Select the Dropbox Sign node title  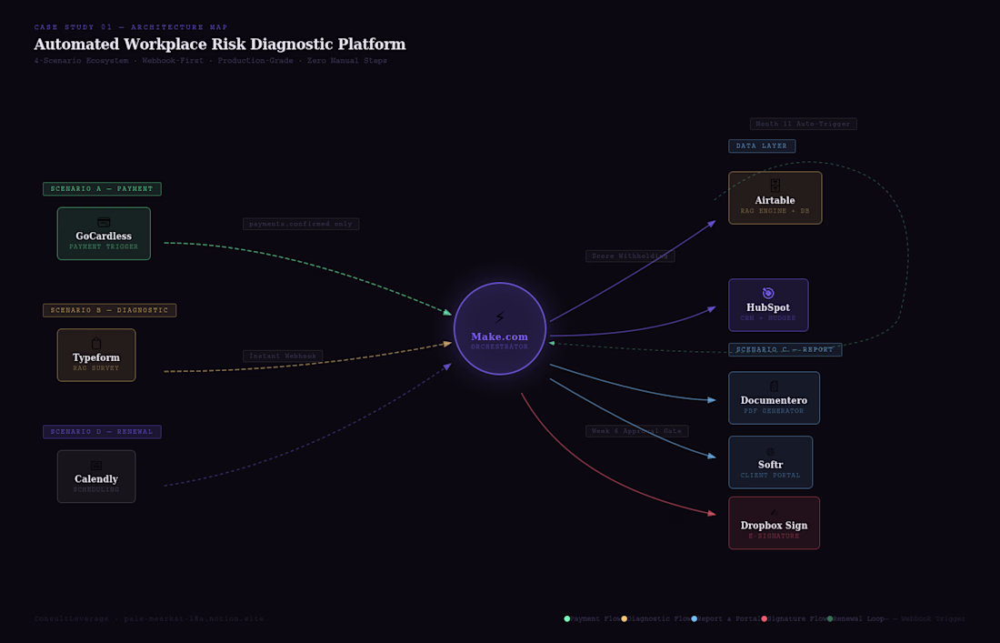[774, 526]
